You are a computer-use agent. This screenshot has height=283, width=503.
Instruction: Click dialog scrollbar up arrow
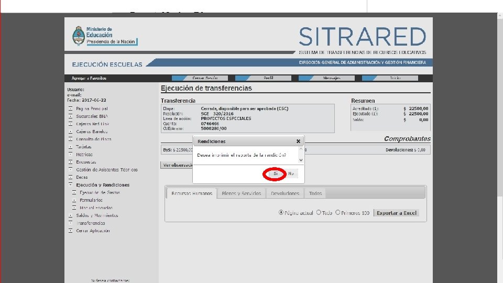[x=301, y=149]
